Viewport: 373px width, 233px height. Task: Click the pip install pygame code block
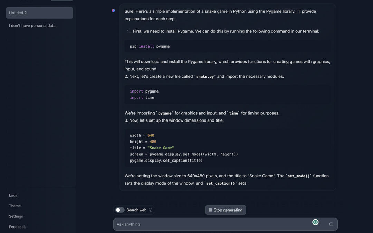point(227,46)
